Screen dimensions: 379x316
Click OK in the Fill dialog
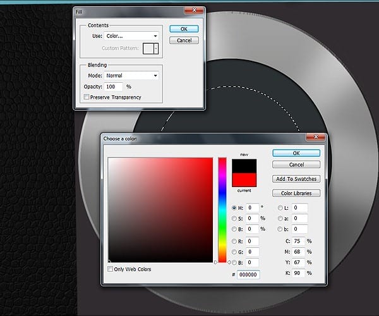[184, 29]
